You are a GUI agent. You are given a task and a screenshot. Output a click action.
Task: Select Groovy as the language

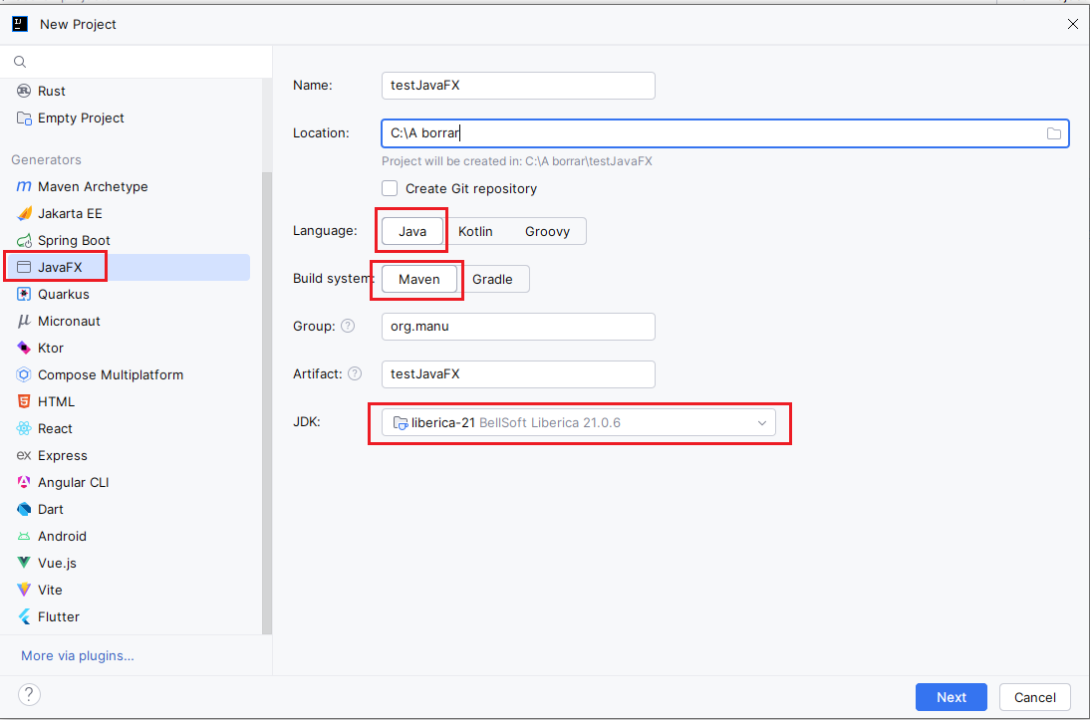pyautogui.click(x=547, y=231)
